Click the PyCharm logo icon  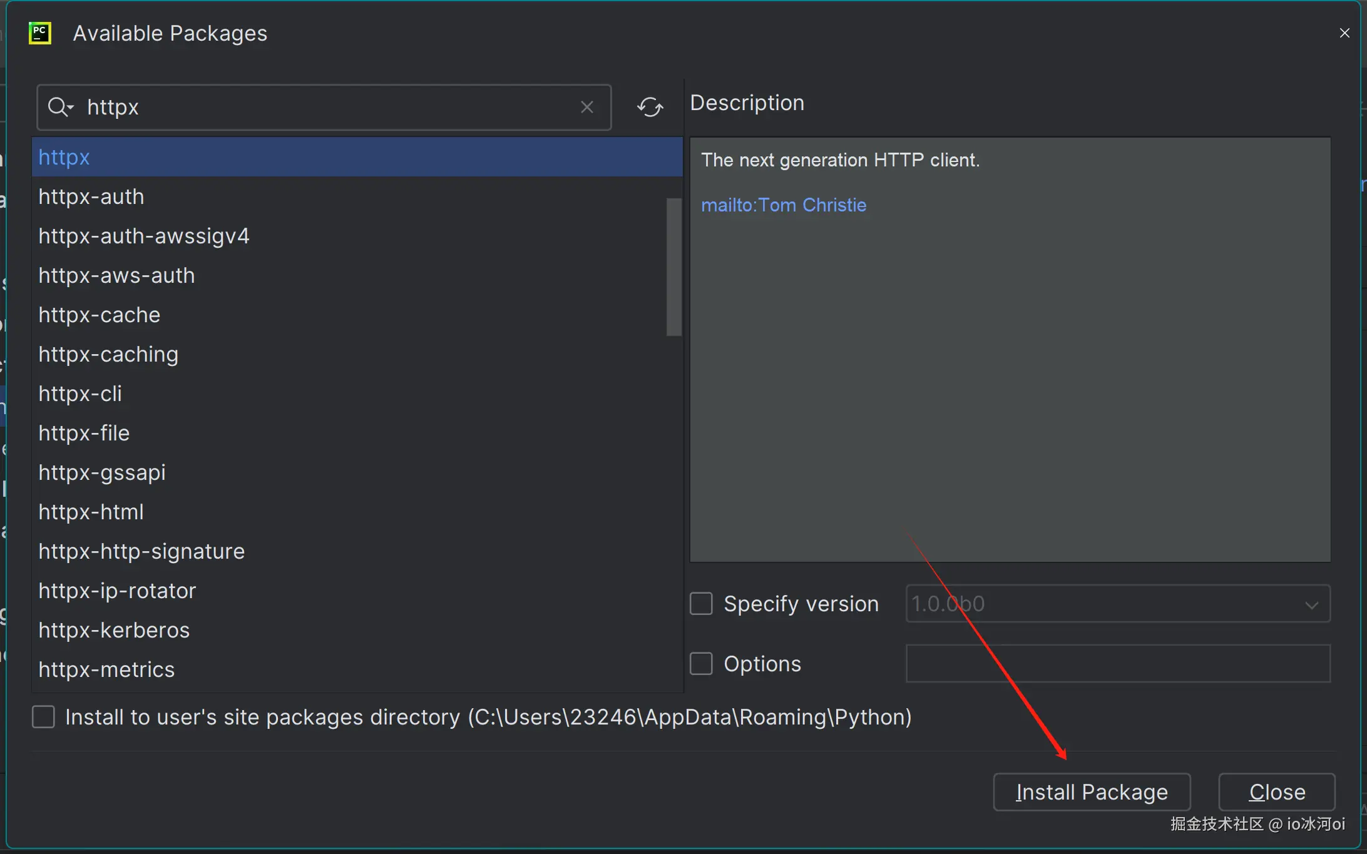coord(40,33)
